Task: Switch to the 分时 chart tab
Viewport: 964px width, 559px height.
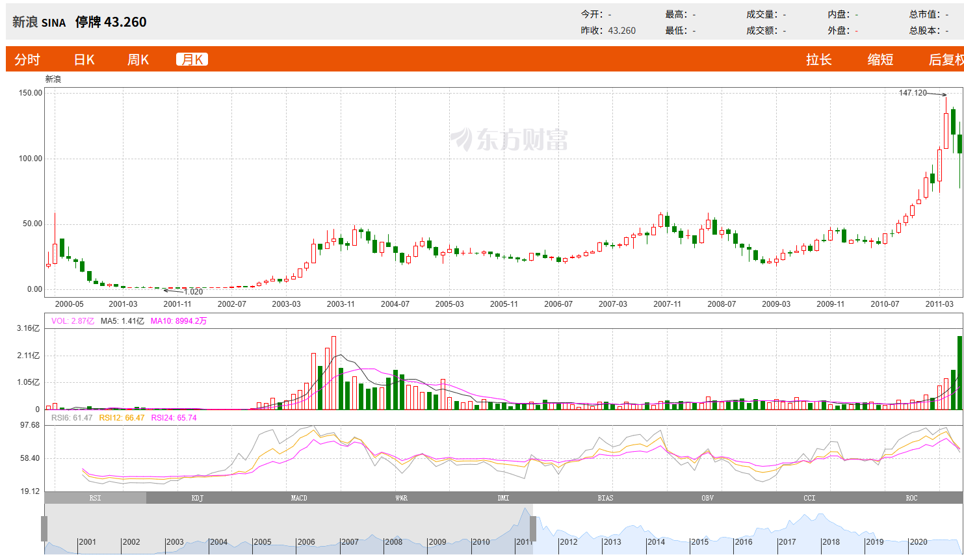Action: [x=27, y=60]
